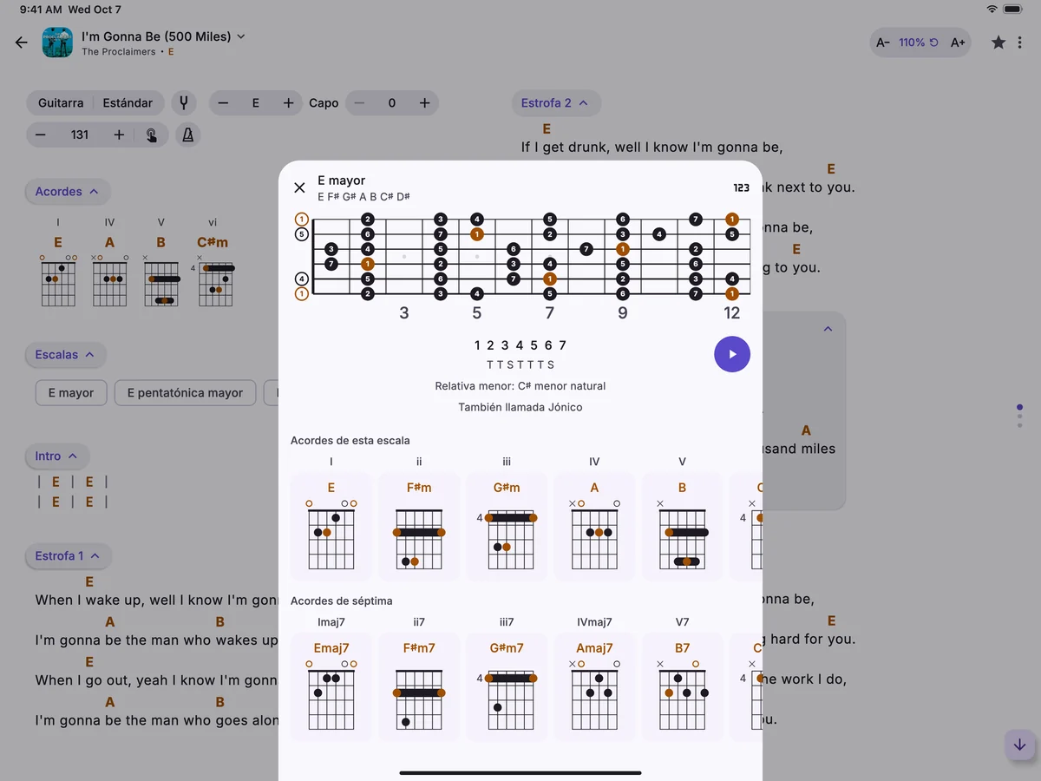Select the Guitarra instrument option
This screenshot has width=1041, height=781.
point(61,102)
